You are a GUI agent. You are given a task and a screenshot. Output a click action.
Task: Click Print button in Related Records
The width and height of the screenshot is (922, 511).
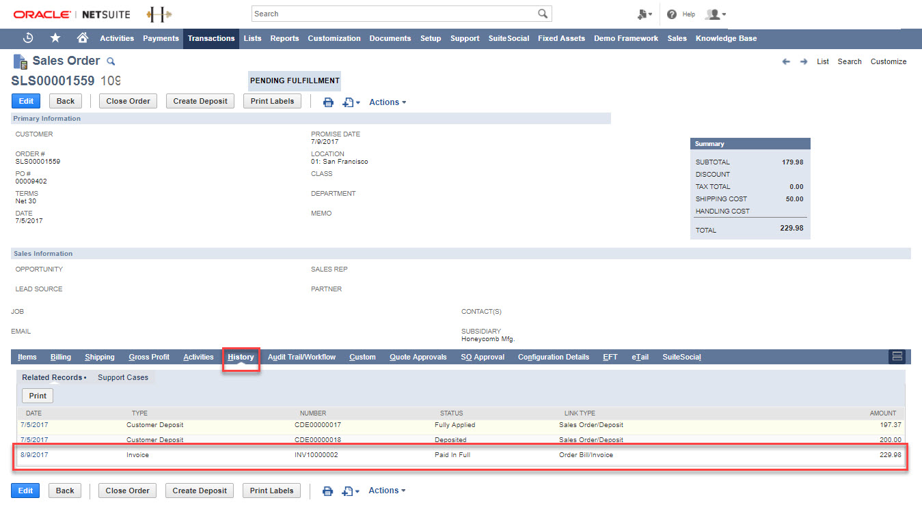pyautogui.click(x=38, y=396)
